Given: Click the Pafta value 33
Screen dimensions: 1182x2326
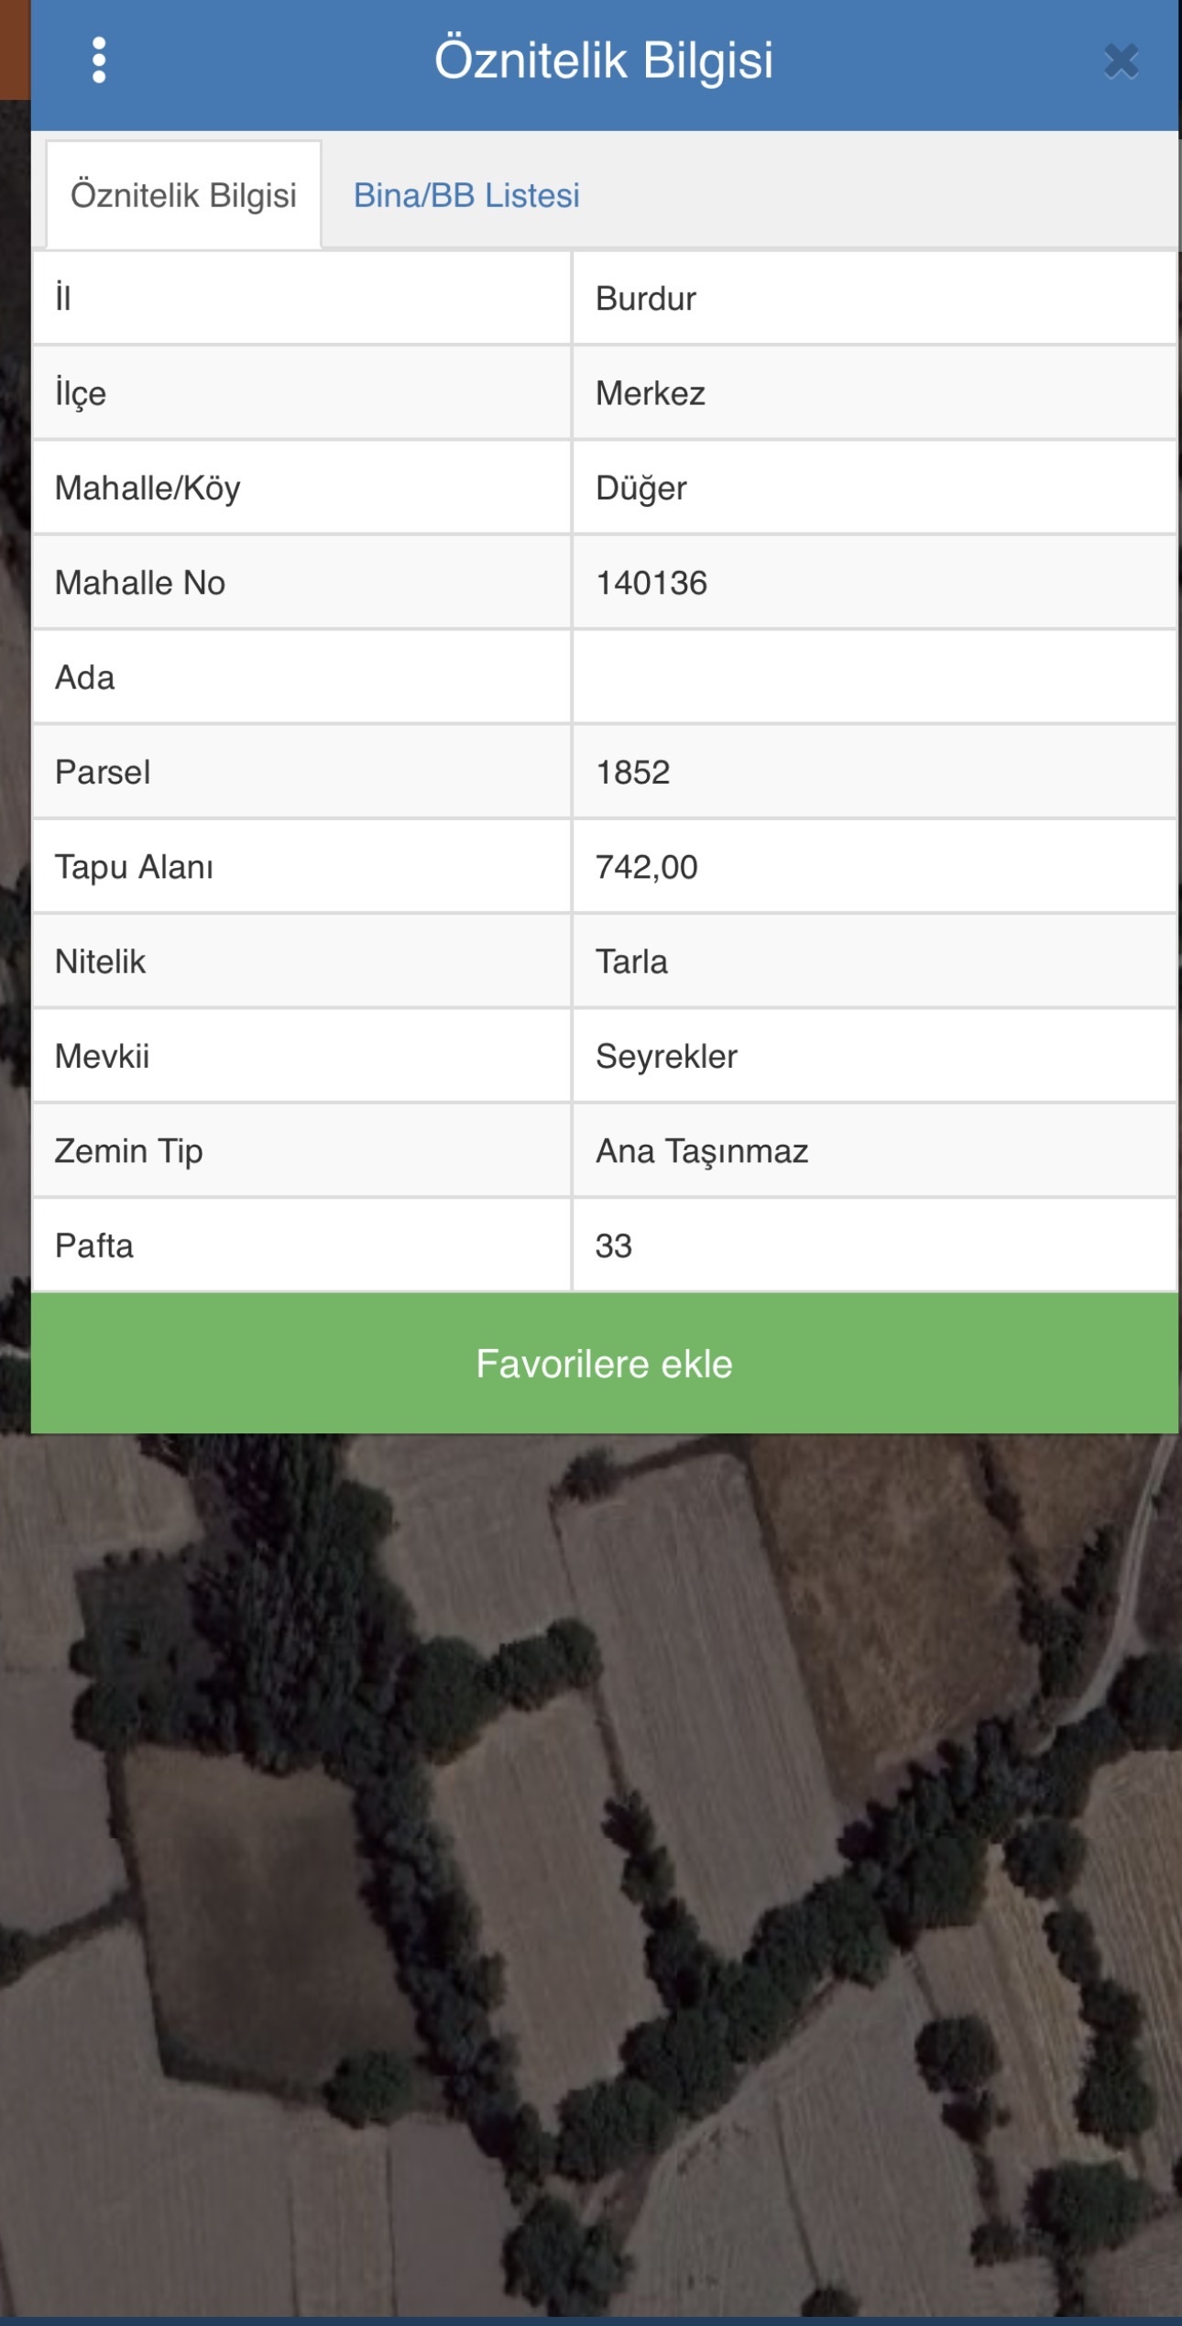Looking at the screenshot, I should 614,1246.
